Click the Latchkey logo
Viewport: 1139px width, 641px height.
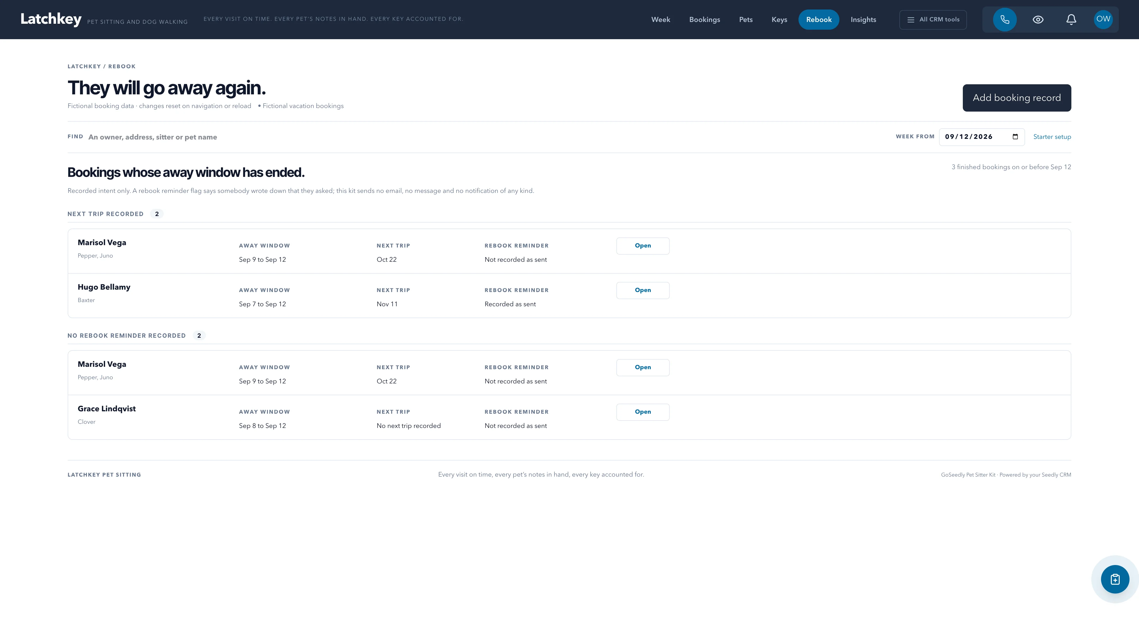pyautogui.click(x=51, y=19)
